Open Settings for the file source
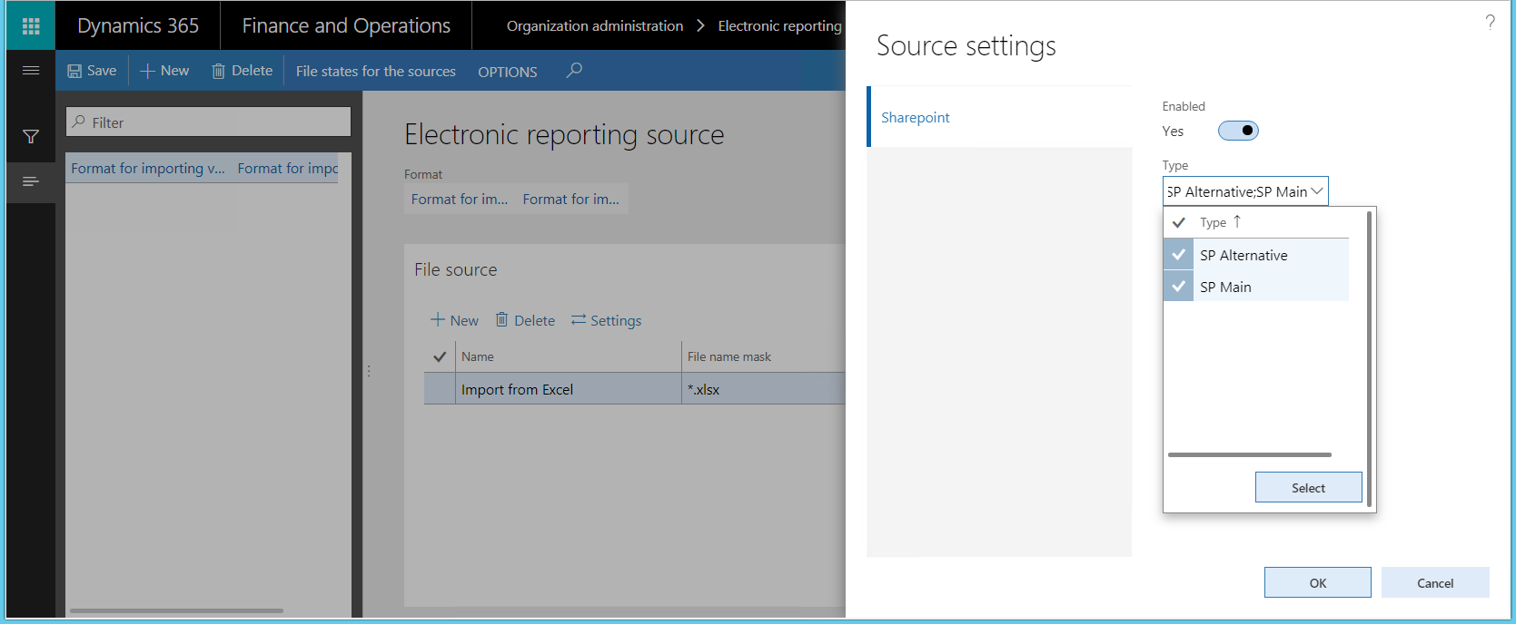 coord(606,320)
